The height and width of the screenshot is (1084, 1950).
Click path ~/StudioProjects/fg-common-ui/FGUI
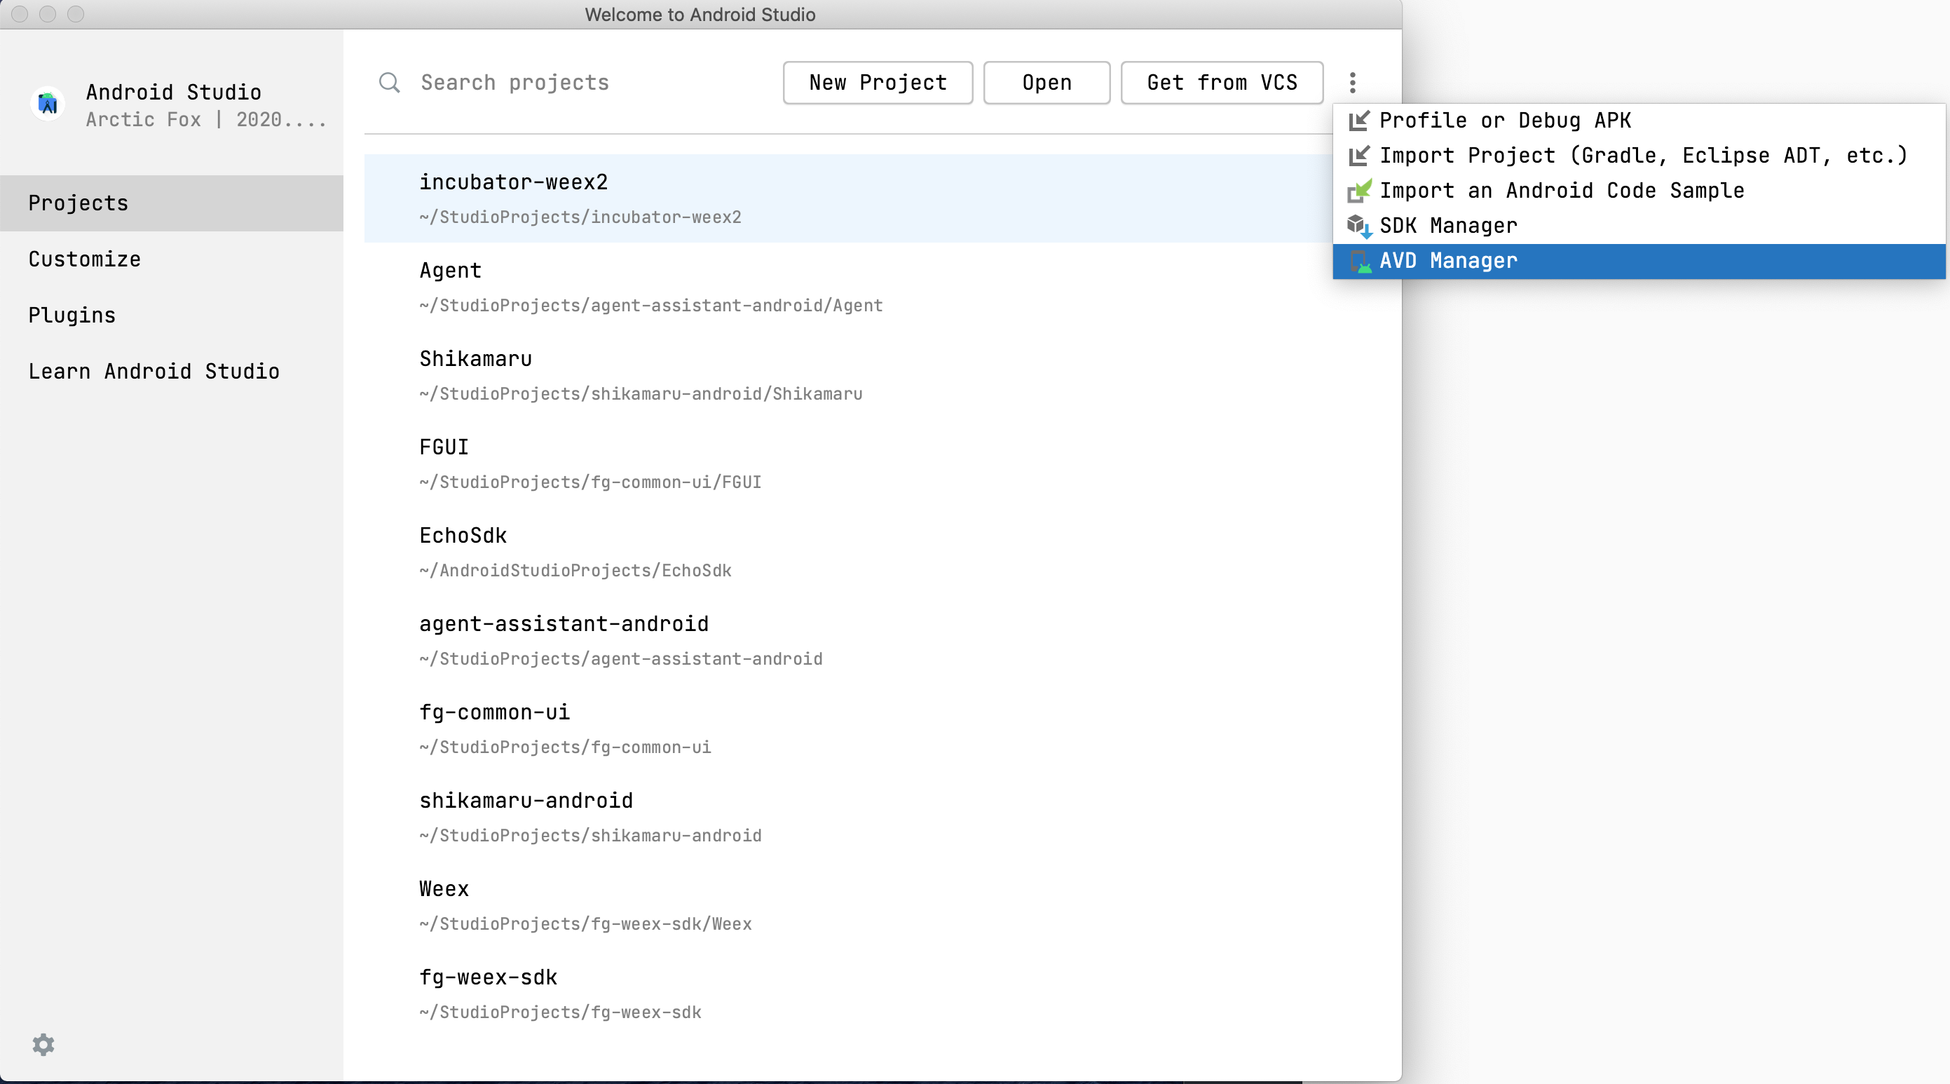tap(590, 482)
